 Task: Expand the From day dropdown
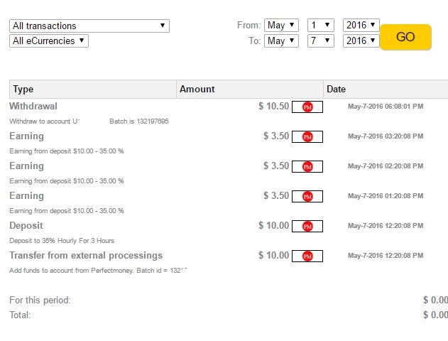321,26
